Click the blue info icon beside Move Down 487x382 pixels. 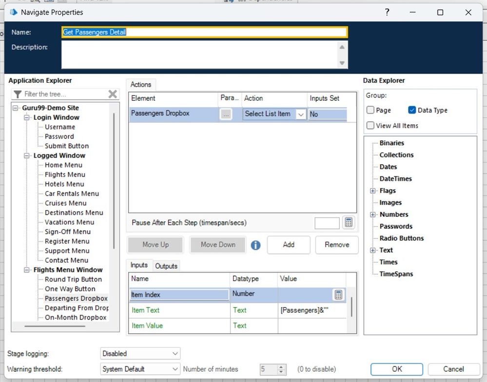255,245
